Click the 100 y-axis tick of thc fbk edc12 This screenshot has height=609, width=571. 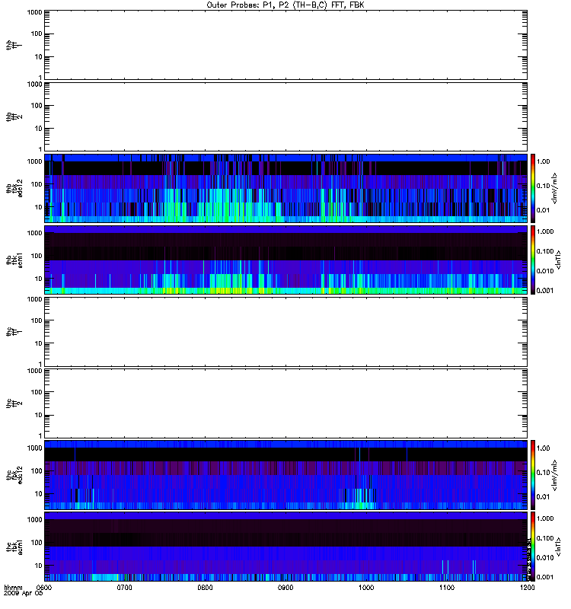pyautogui.click(x=37, y=471)
